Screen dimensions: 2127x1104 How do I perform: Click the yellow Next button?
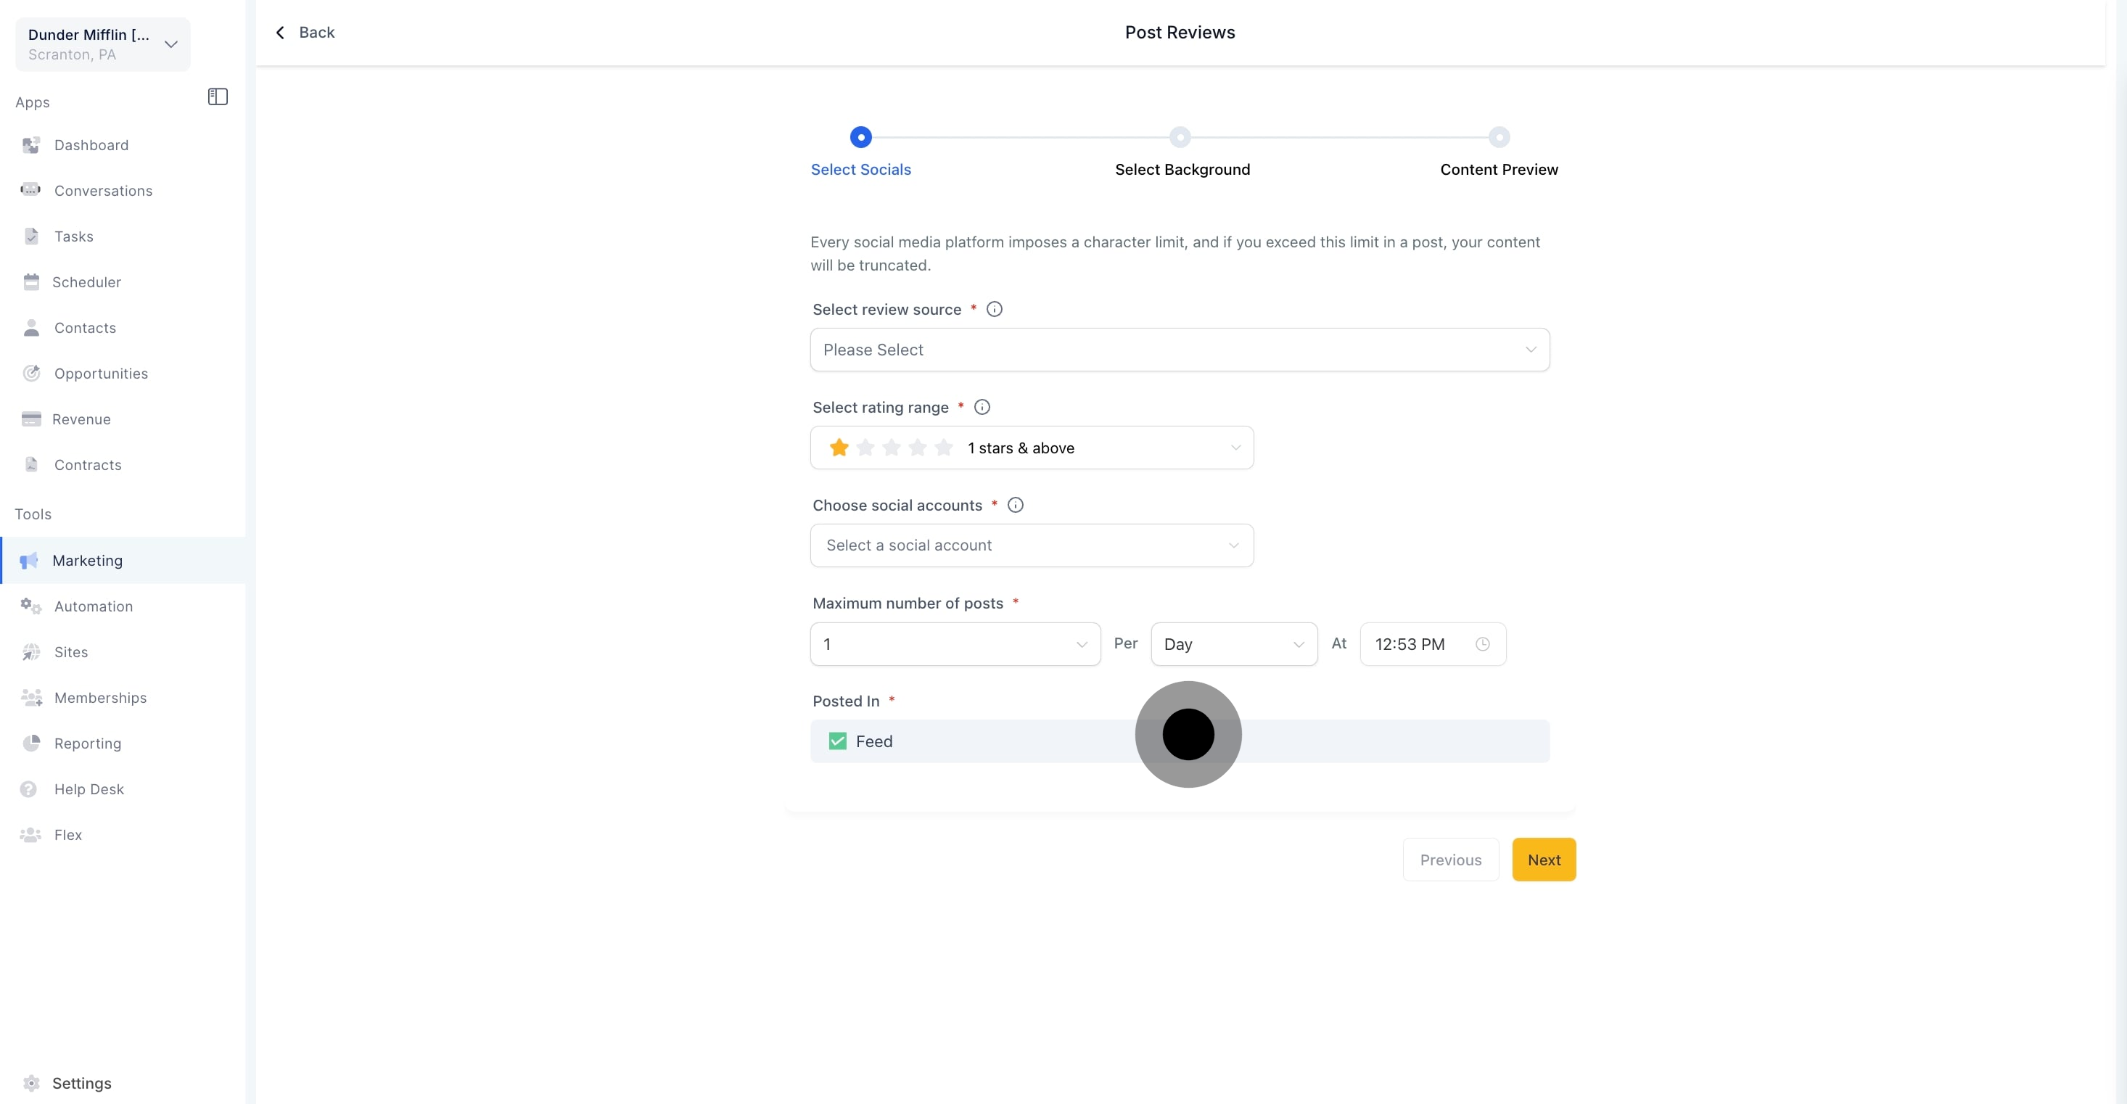tap(1543, 860)
